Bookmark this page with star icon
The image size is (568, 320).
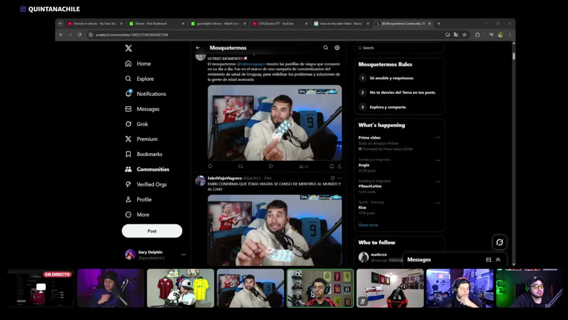[464, 35]
